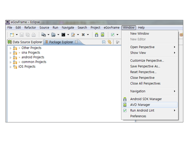This screenshot has height=142, width=189.
Task: Open Preferences from the Window menu
Action: pyautogui.click(x=150, y=116)
